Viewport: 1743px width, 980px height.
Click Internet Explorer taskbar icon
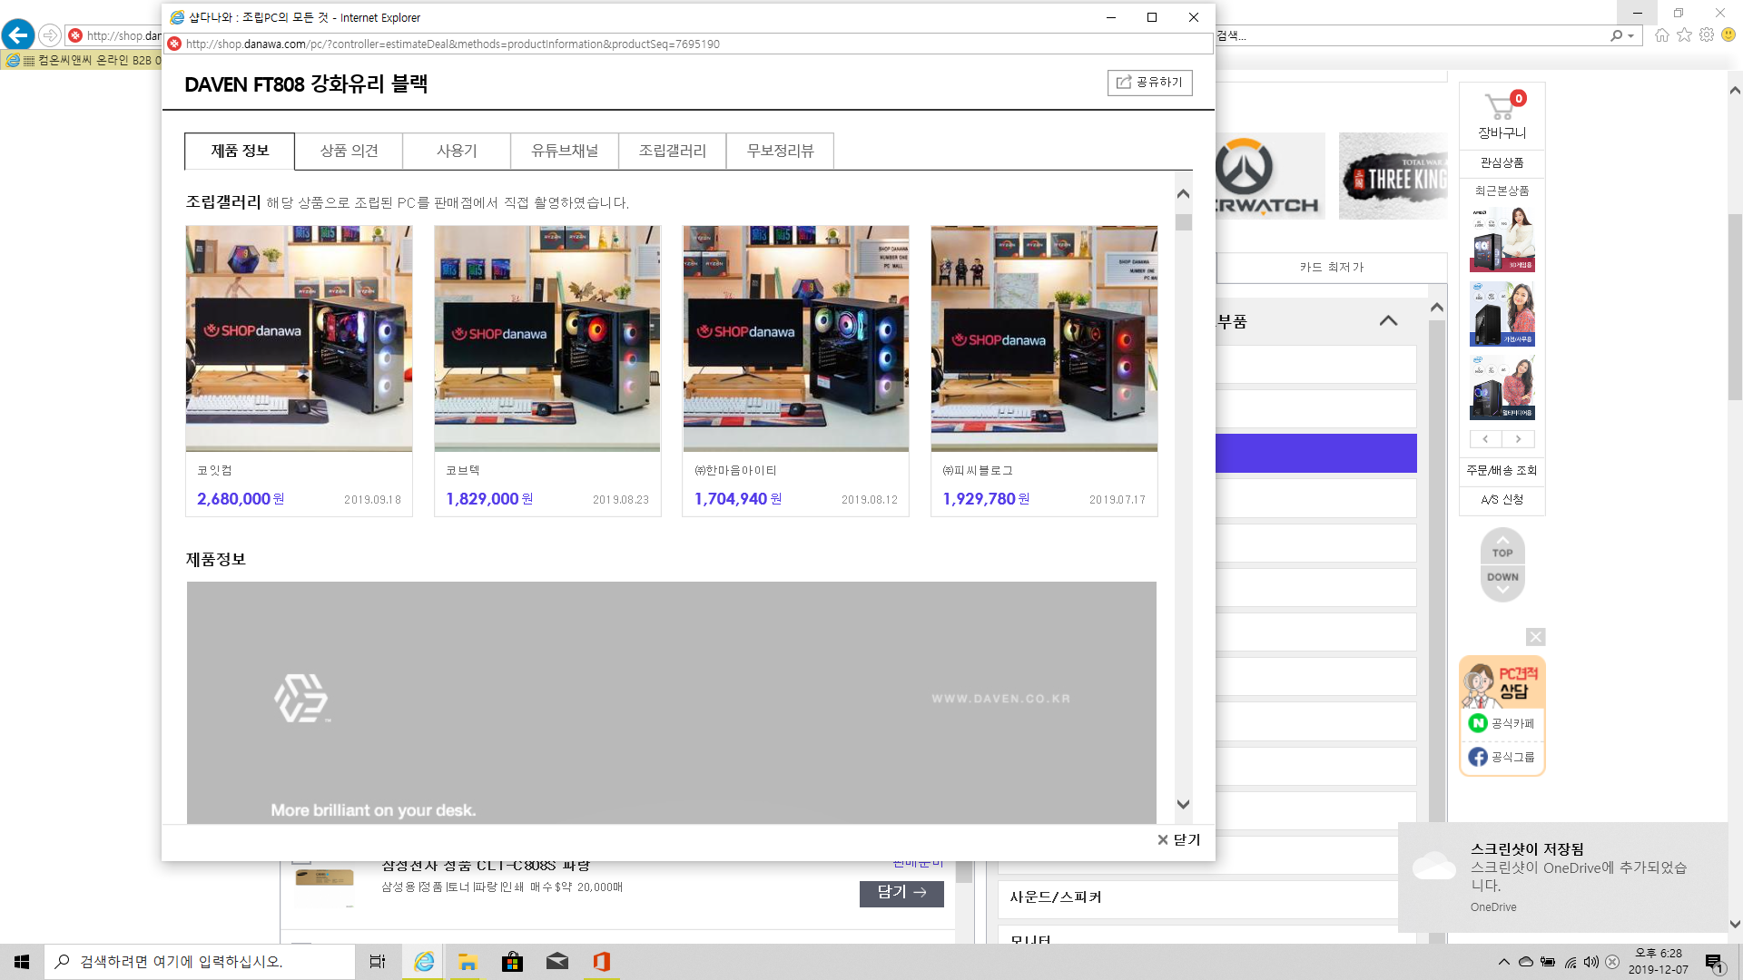coord(423,962)
